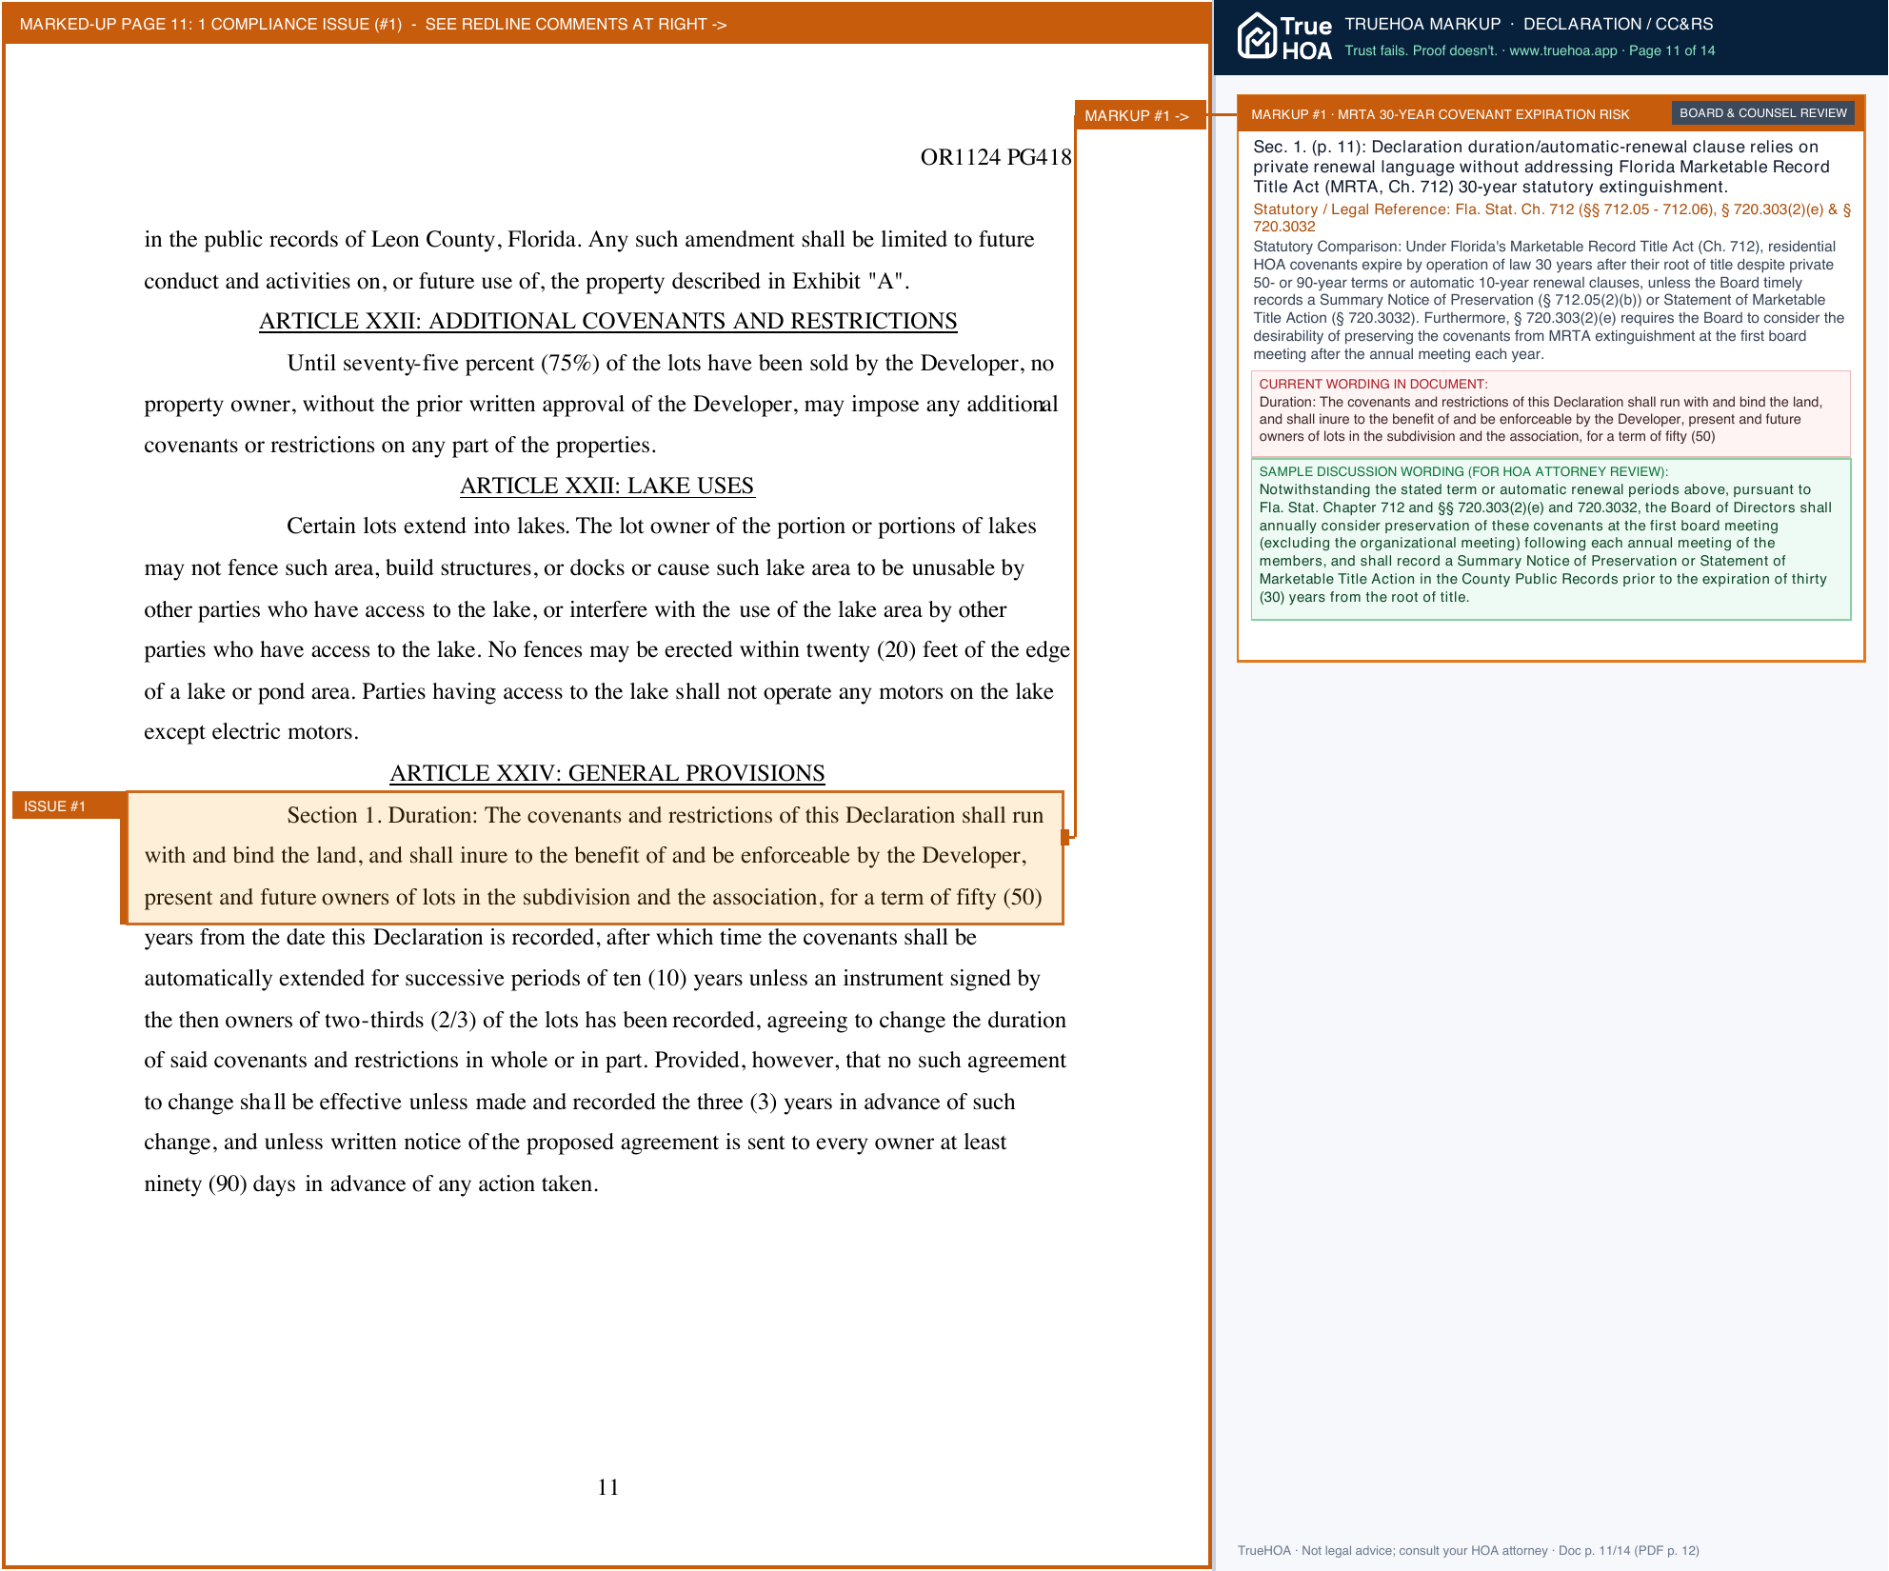Click the BOARD & COUNSEL REVIEW badge

click(1762, 113)
